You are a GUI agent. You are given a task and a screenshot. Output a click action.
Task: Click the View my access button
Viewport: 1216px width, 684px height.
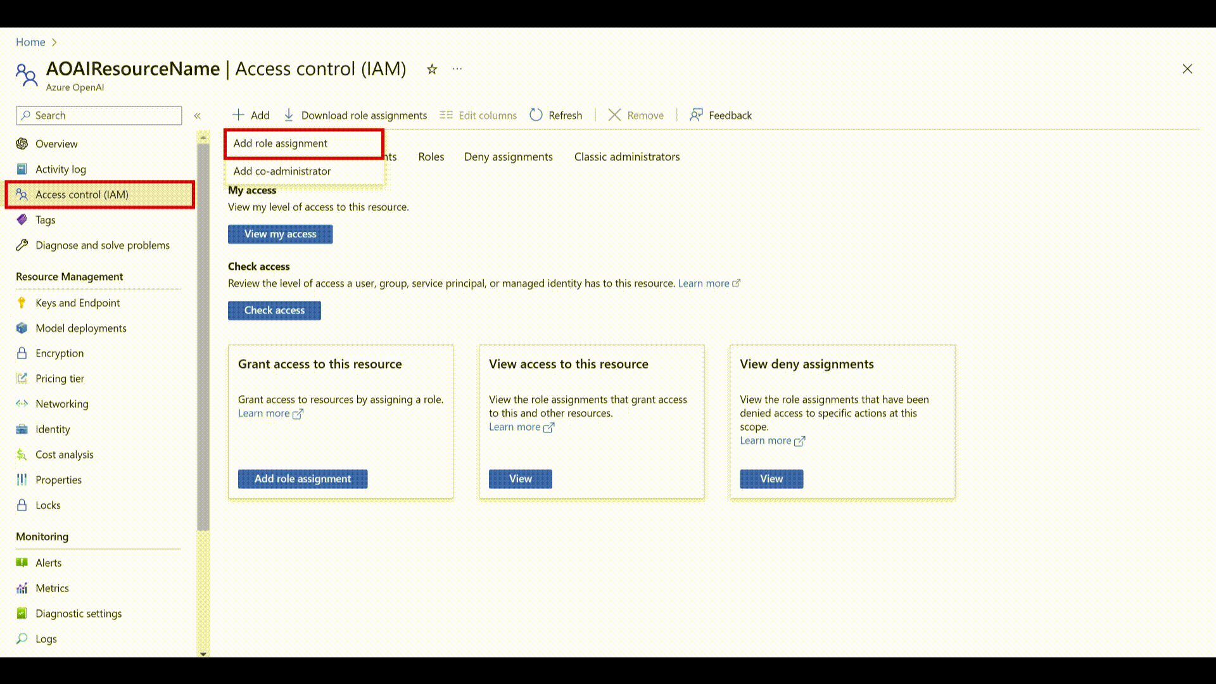[281, 234]
